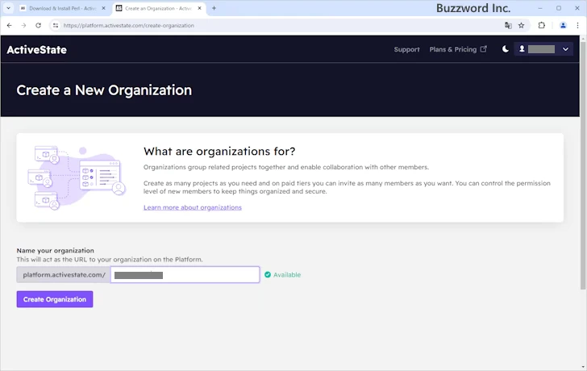Click the 'Create a New Organization' heading
The width and height of the screenshot is (587, 371).
104,90
